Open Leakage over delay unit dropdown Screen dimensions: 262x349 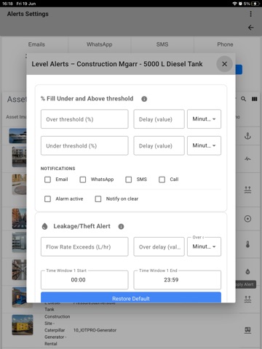click(204, 246)
